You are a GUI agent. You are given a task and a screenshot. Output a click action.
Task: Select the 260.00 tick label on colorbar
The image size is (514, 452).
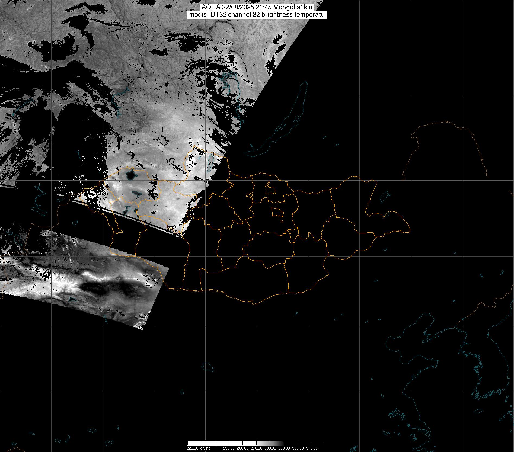tap(243, 448)
